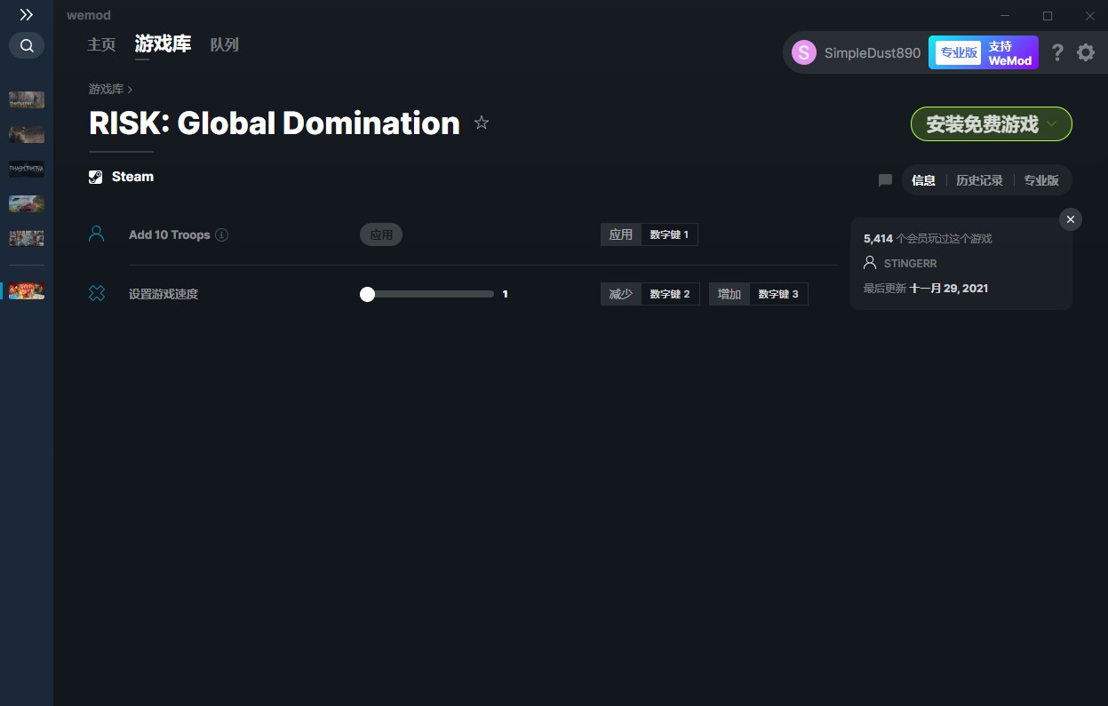Open the red car racing game thumbnail

27,203
